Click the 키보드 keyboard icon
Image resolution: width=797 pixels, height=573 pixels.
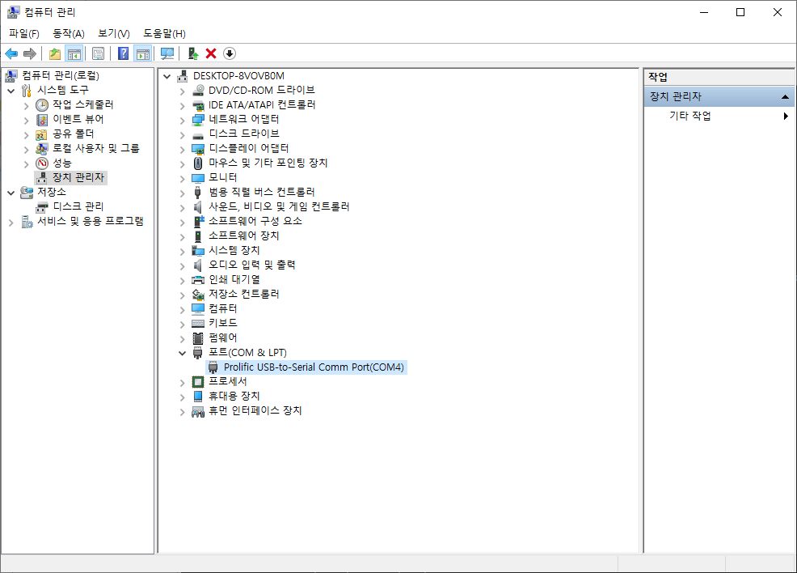[x=198, y=323]
